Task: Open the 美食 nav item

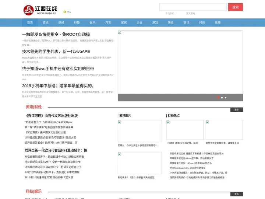Action: pos(170,22)
